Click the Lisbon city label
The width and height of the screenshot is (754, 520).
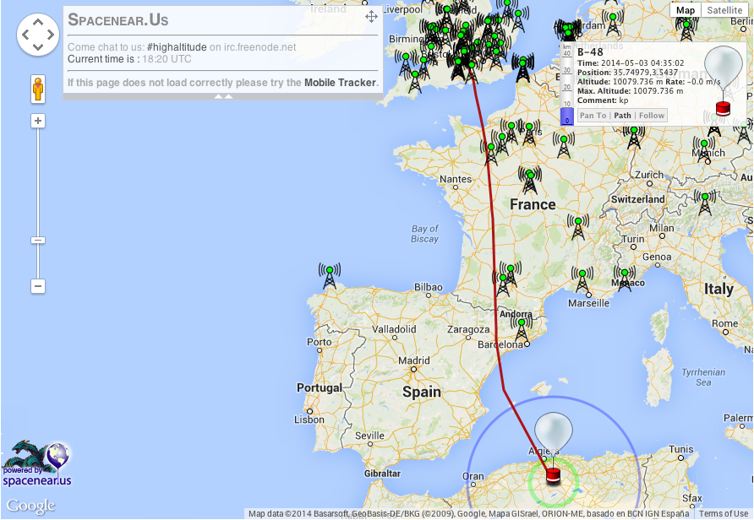coord(309,420)
